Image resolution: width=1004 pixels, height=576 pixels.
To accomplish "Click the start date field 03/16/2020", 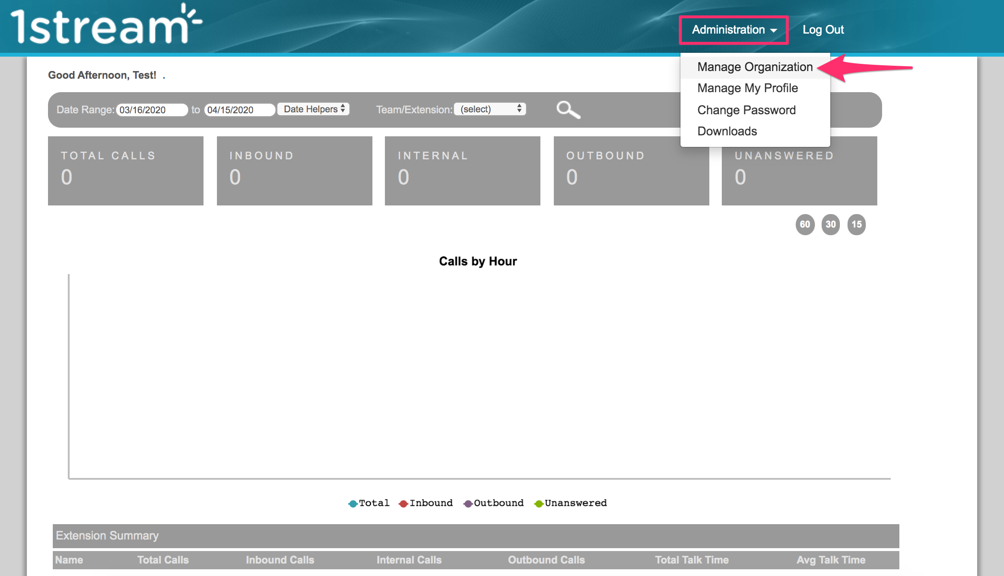I will 151,110.
